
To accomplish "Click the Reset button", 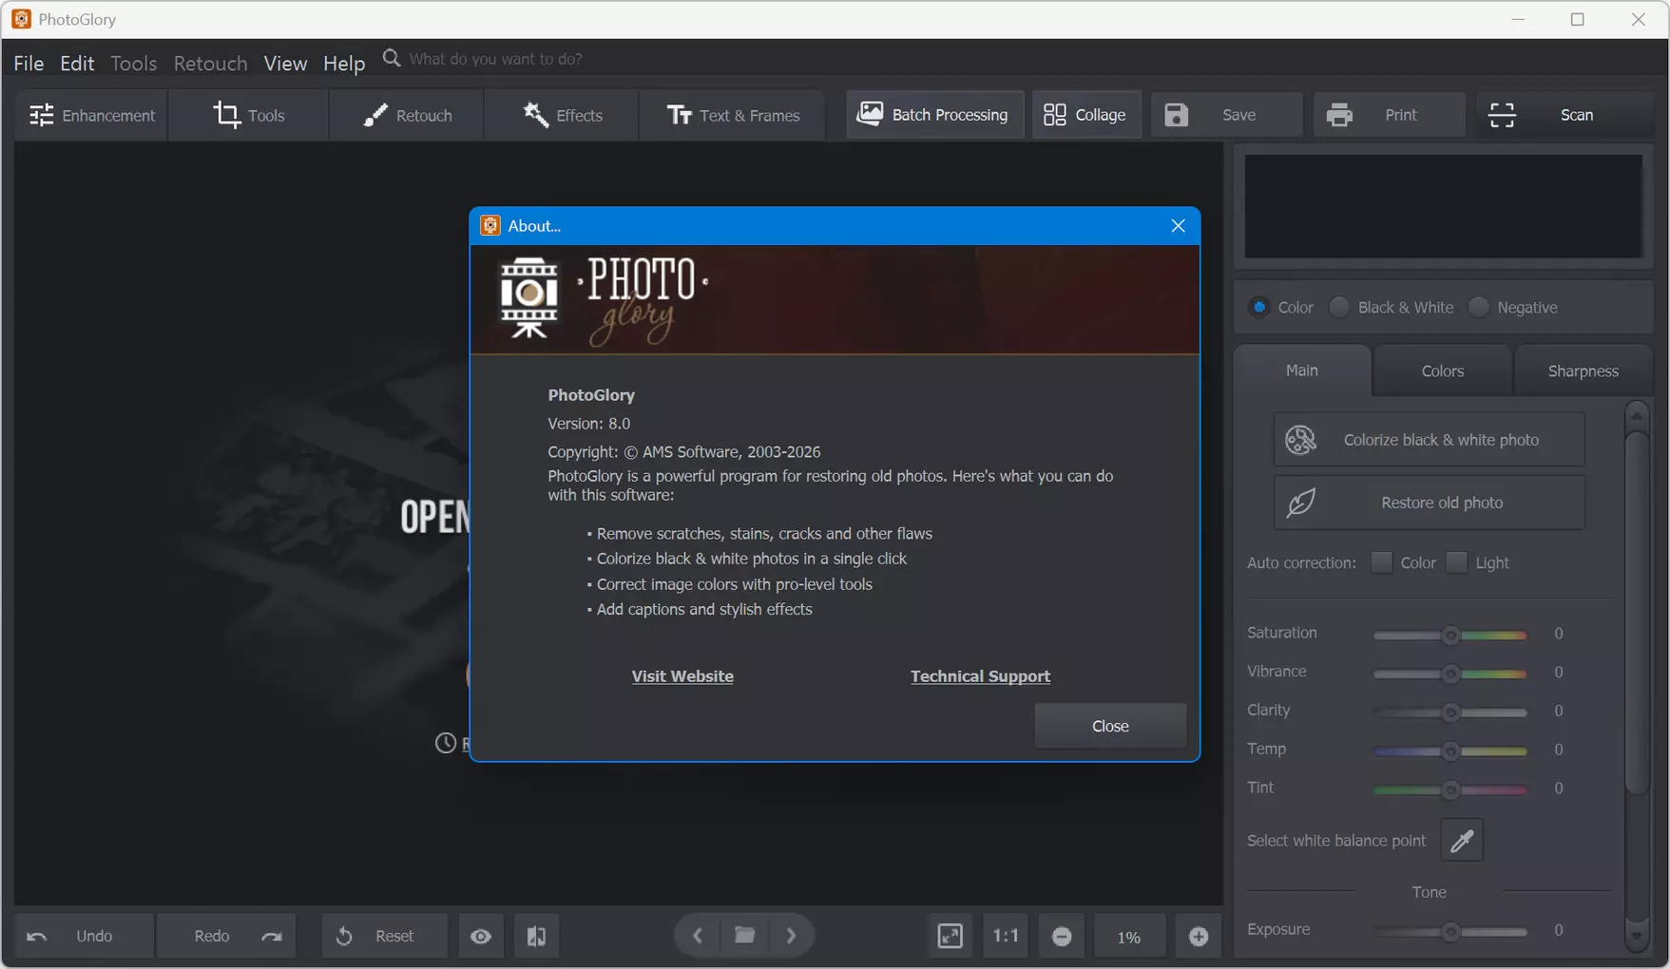I will click(x=384, y=936).
